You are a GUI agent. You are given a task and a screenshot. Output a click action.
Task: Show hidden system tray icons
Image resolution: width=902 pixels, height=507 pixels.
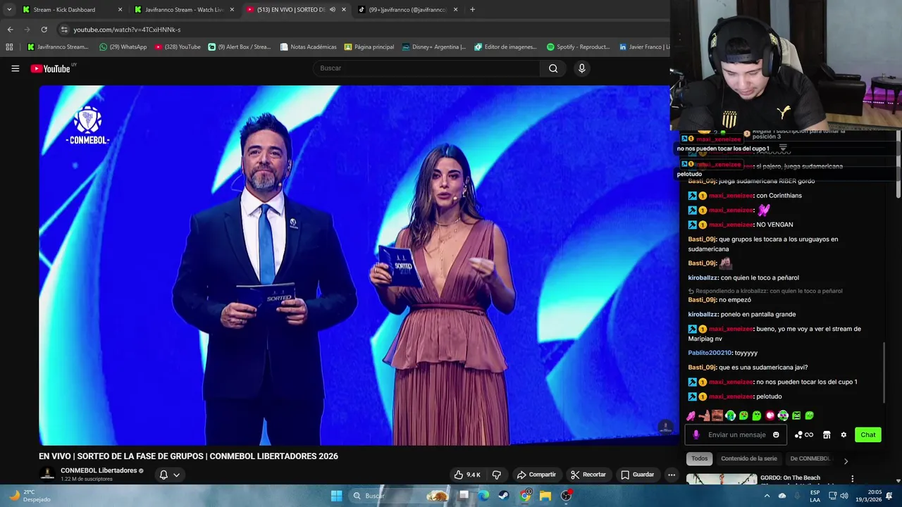767,496
